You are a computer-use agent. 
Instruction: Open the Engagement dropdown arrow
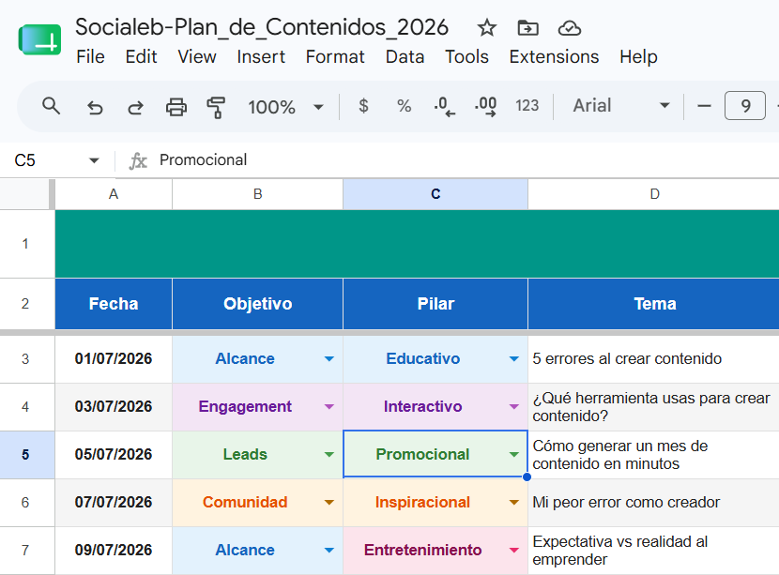click(x=328, y=407)
